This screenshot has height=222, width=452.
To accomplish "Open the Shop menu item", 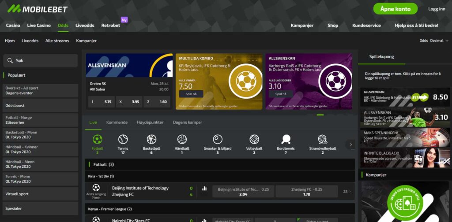I will (x=333, y=25).
